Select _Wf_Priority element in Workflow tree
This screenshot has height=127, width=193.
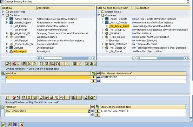tap(20, 30)
